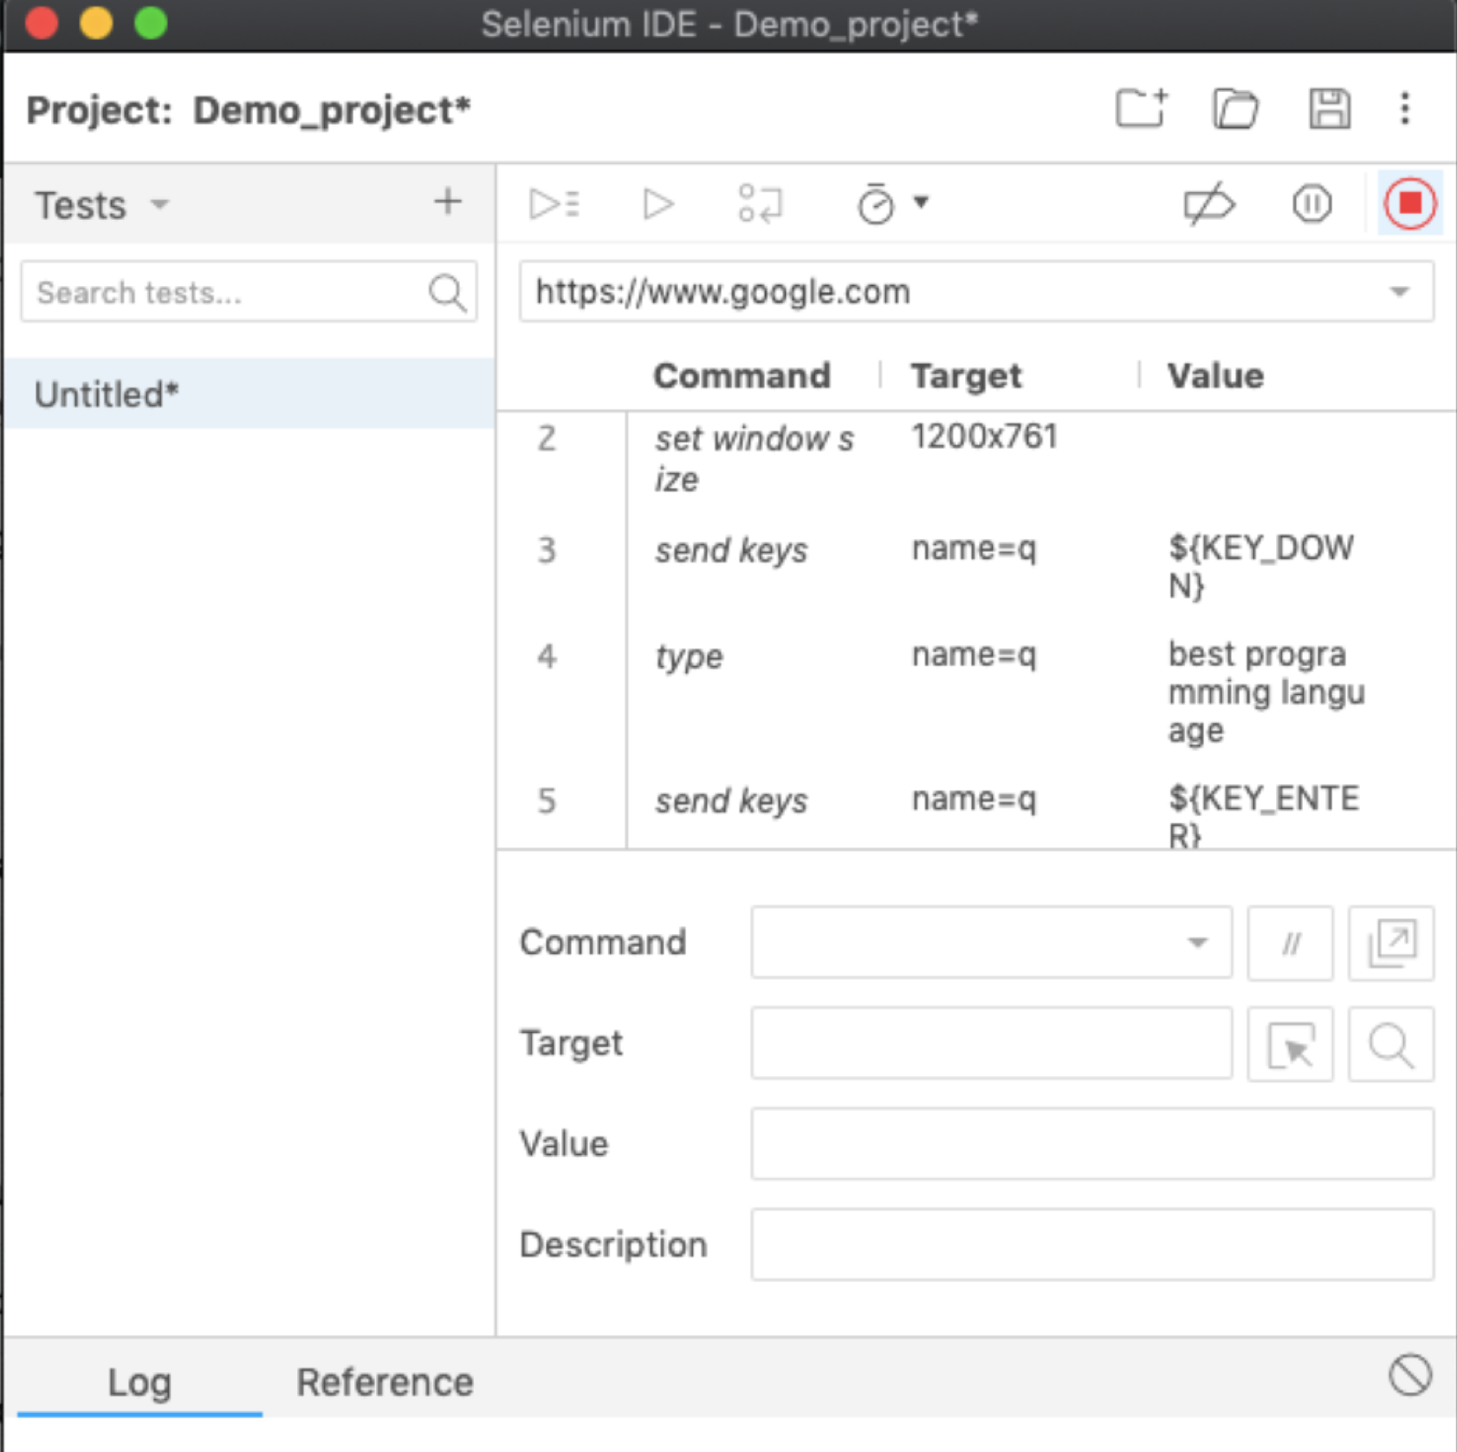Open the three-dot more options menu

(x=1404, y=109)
